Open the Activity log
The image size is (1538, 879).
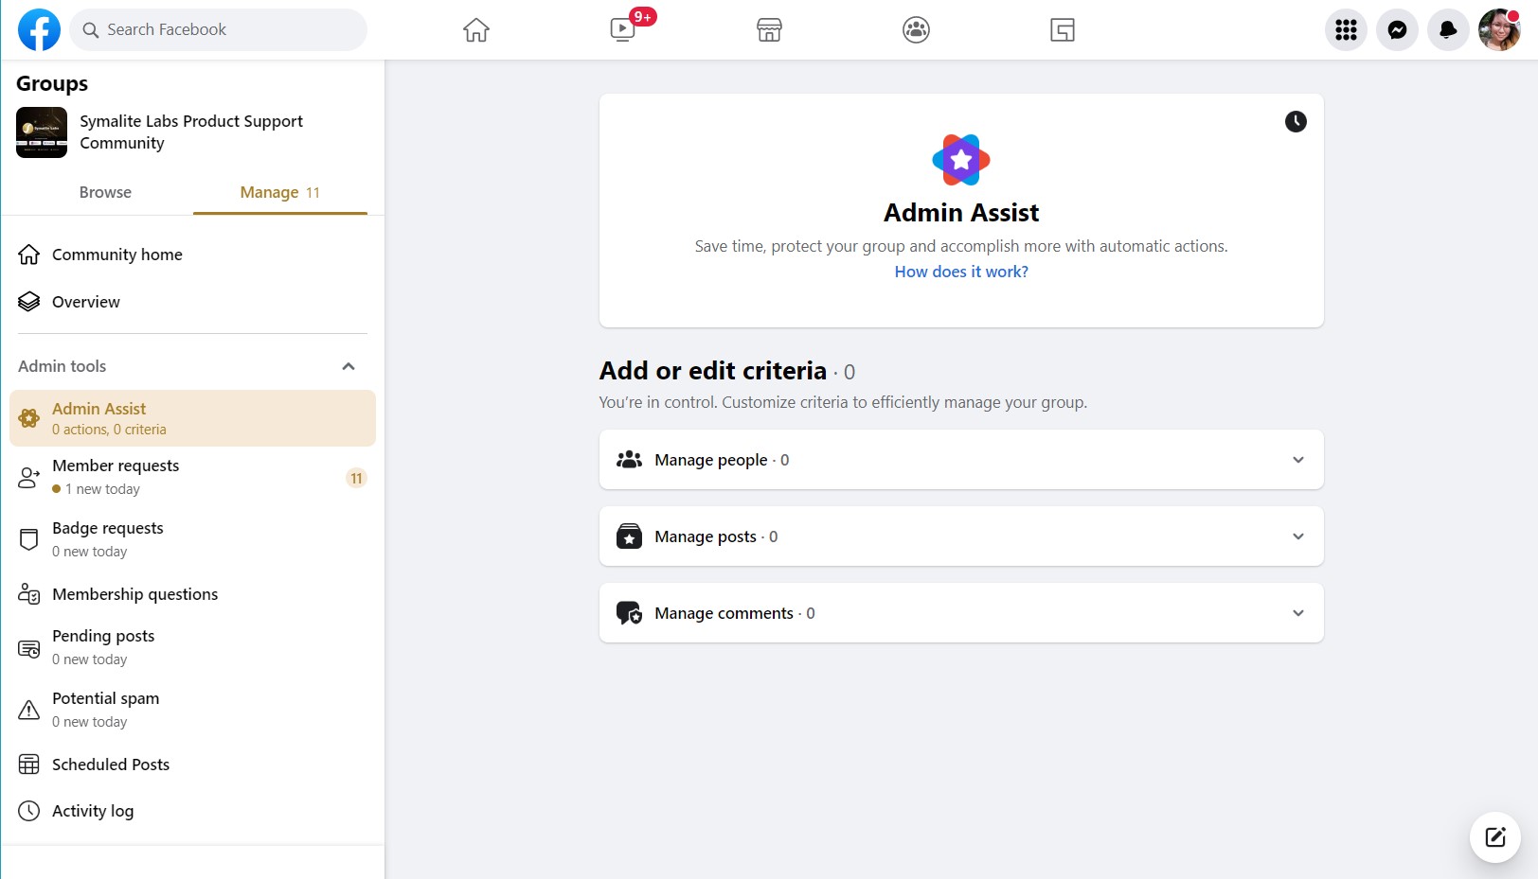(x=92, y=811)
